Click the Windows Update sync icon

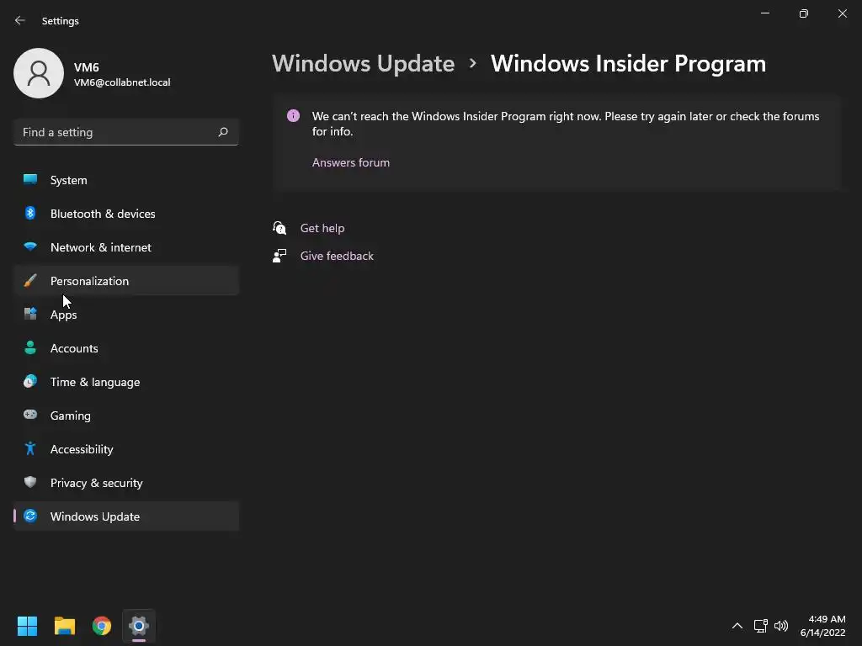tap(30, 516)
